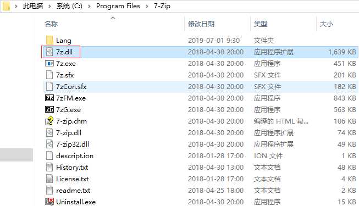The image size is (359, 206).
Task: Select the readme.txt file name
Action: pyautogui.click(x=73, y=190)
